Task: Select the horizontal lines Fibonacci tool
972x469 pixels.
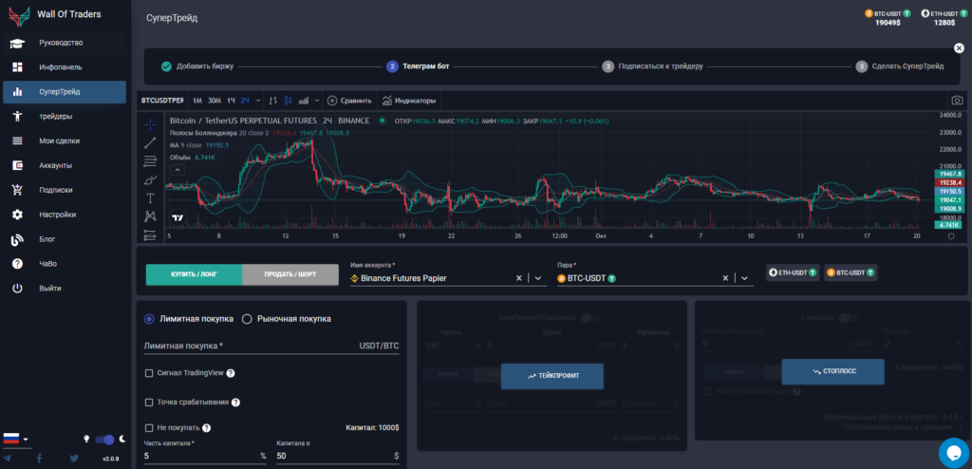Action: point(150,161)
